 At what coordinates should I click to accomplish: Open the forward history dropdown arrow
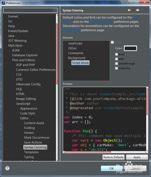142,10
